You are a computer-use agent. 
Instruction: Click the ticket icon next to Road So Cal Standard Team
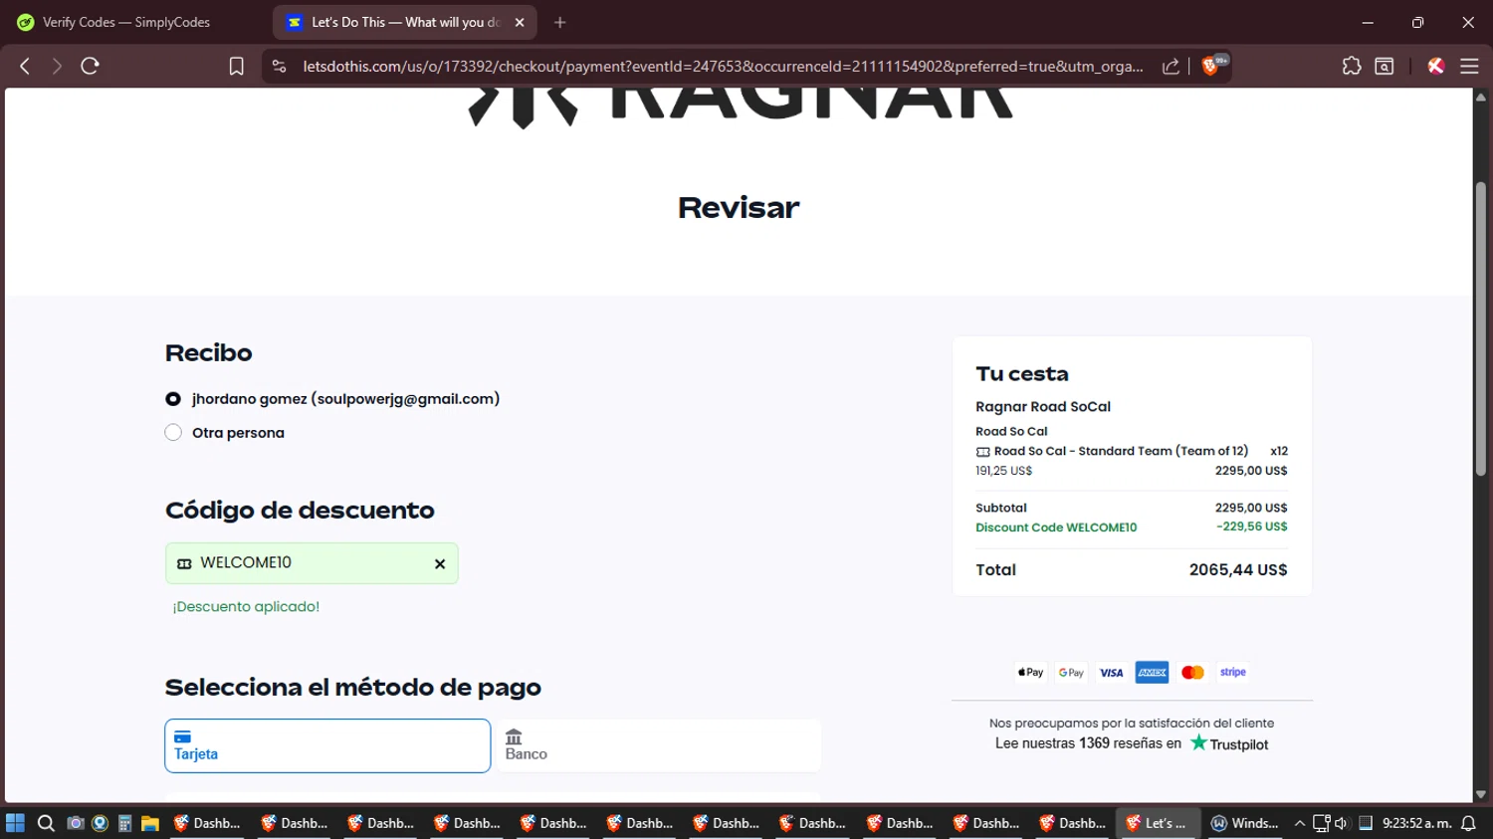[982, 452]
